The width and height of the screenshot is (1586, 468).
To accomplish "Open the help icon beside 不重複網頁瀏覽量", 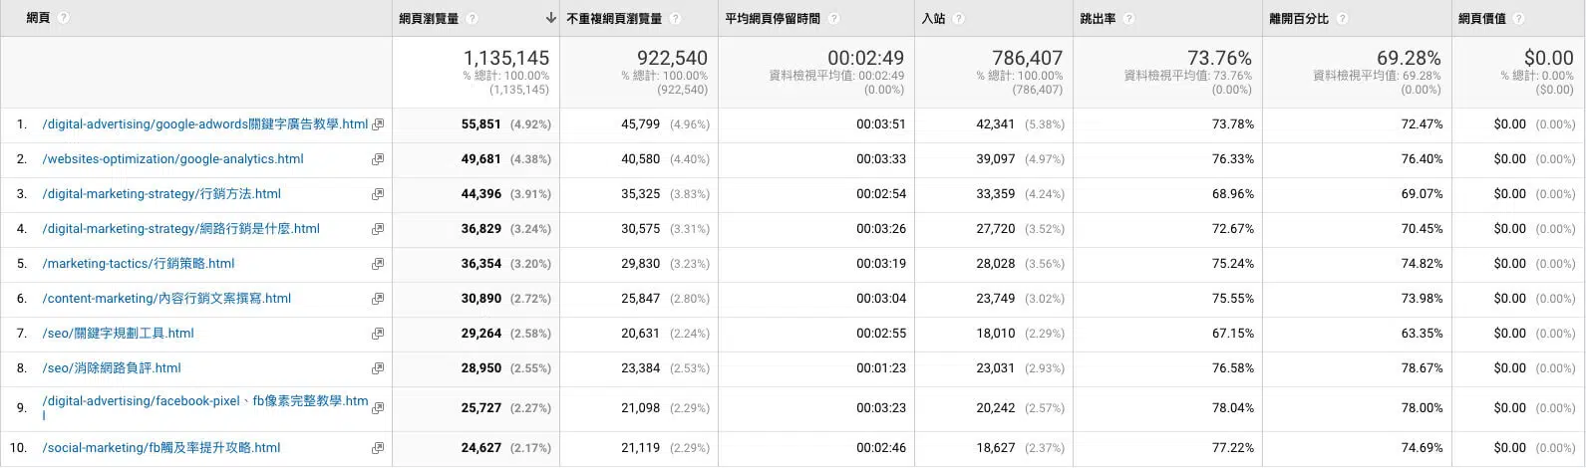I will pyautogui.click(x=675, y=18).
